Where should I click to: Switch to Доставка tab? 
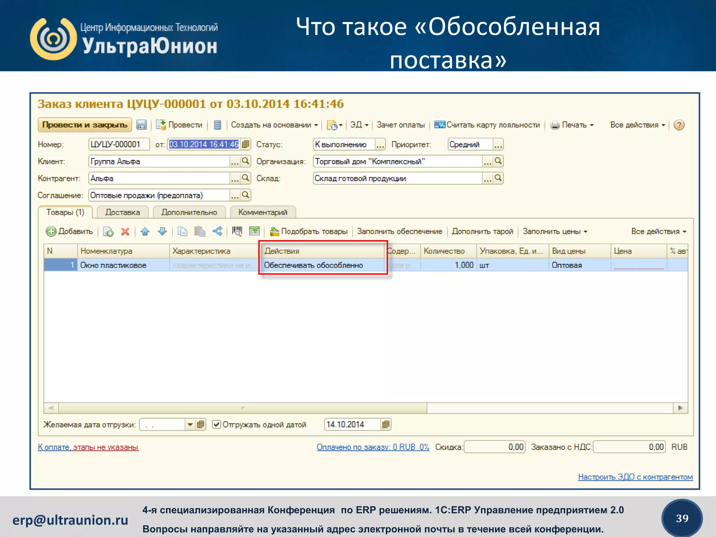[123, 212]
